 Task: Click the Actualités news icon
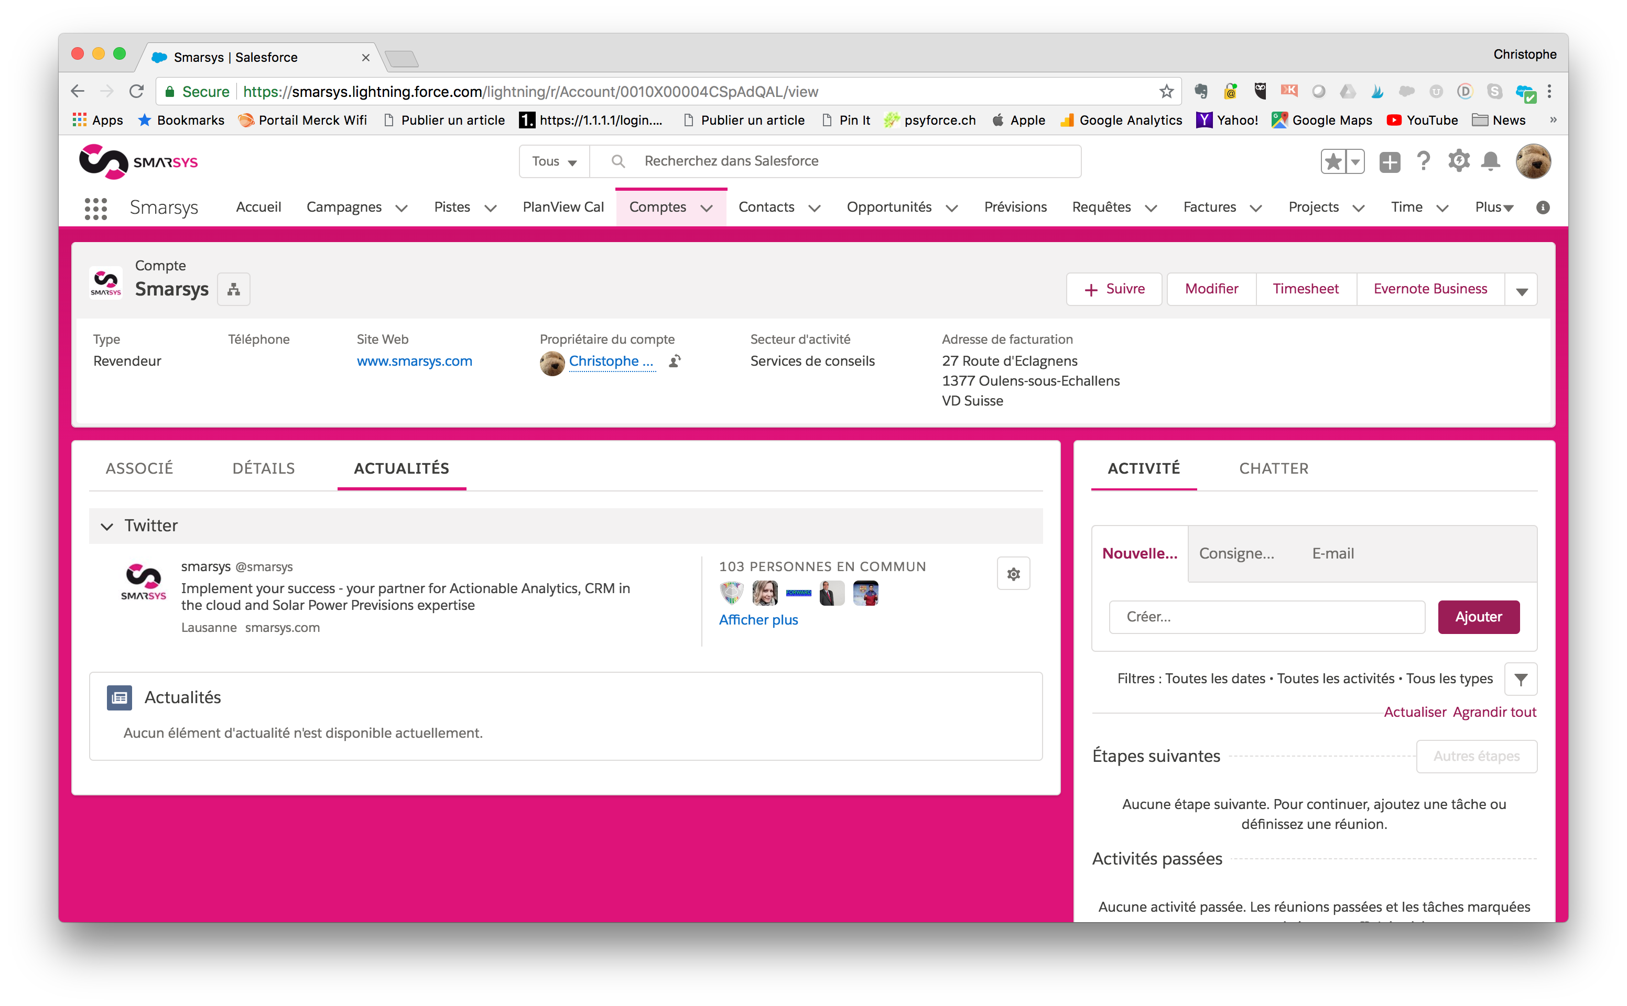[119, 698]
